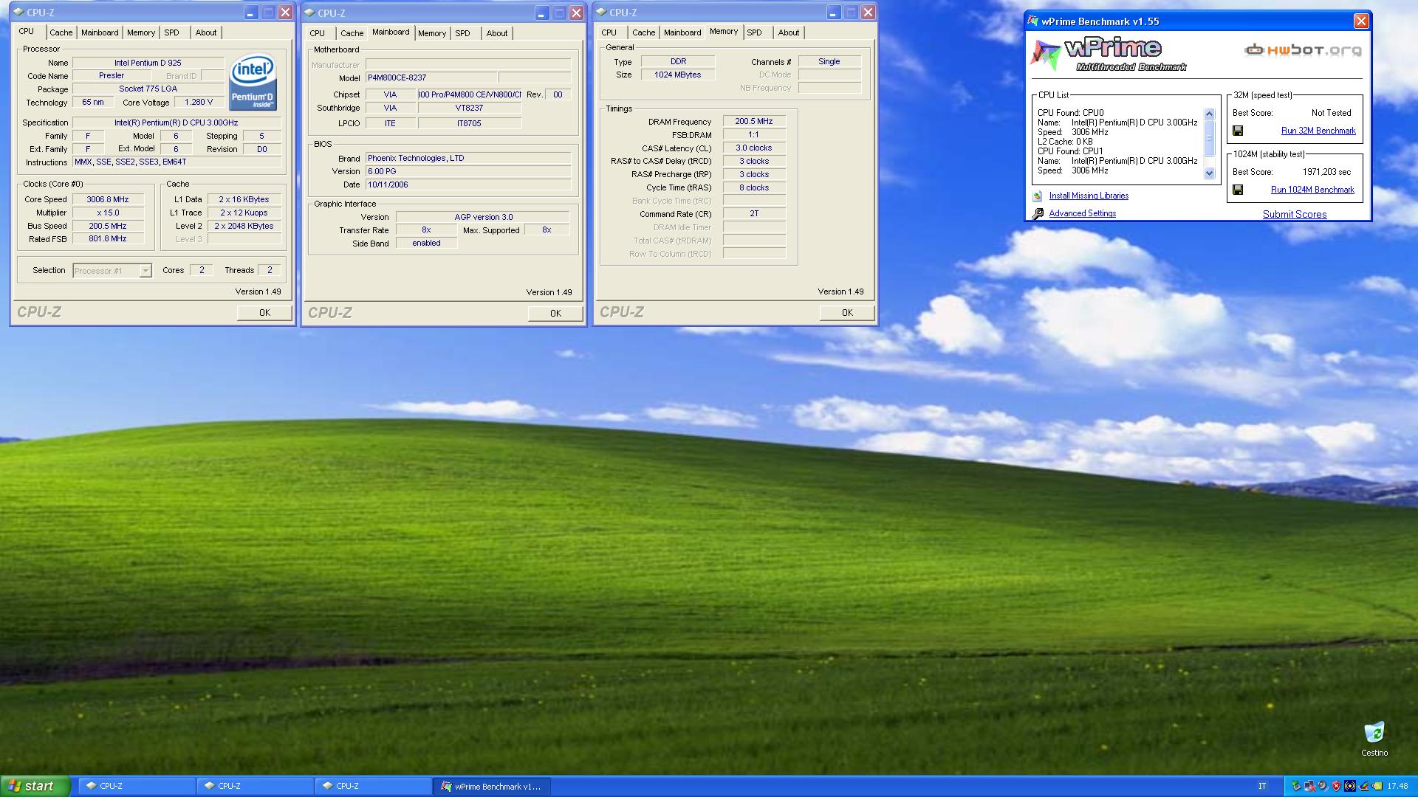Click the 1024M best score '1971,203 sec'
Screen dimensions: 1418x797
tap(1326, 172)
